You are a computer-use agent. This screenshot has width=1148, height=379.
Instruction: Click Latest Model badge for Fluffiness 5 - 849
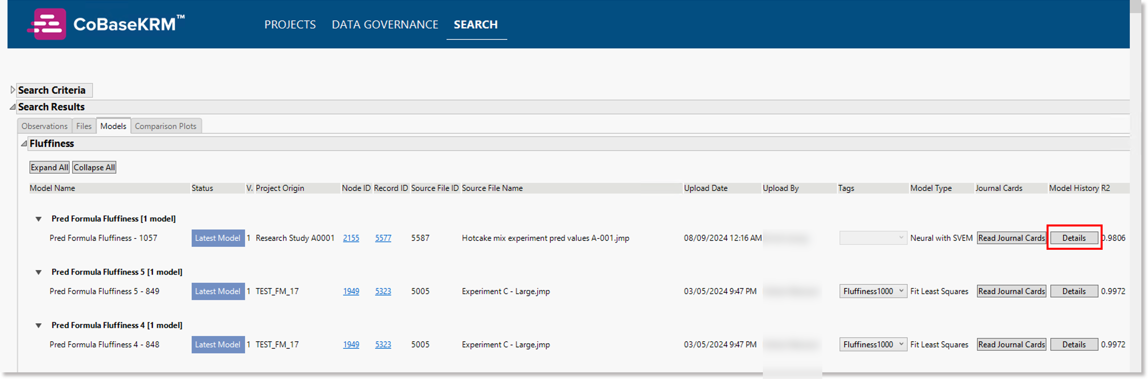coord(218,291)
